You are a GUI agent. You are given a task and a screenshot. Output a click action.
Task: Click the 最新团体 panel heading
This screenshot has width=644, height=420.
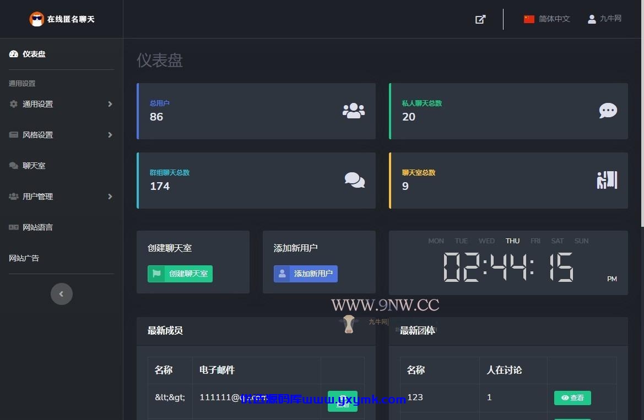click(417, 330)
